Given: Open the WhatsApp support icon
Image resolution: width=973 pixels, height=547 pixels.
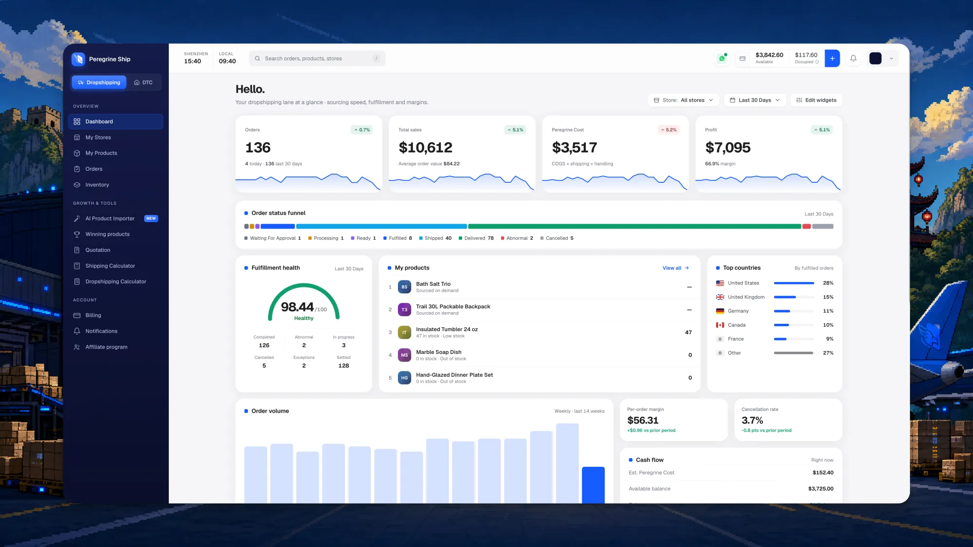Looking at the screenshot, I should (x=722, y=58).
